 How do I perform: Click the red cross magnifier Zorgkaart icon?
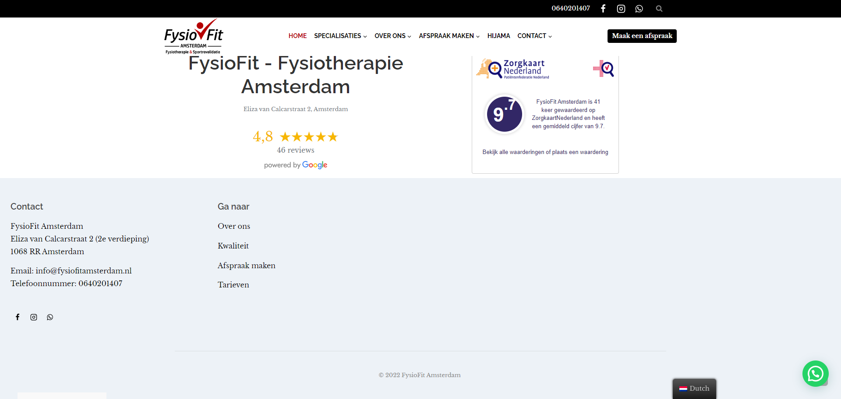click(x=604, y=69)
